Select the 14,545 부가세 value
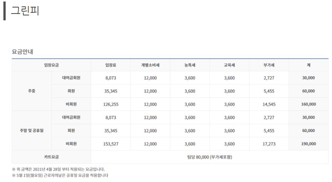Screen dimensions: 332x182 tap(269, 104)
